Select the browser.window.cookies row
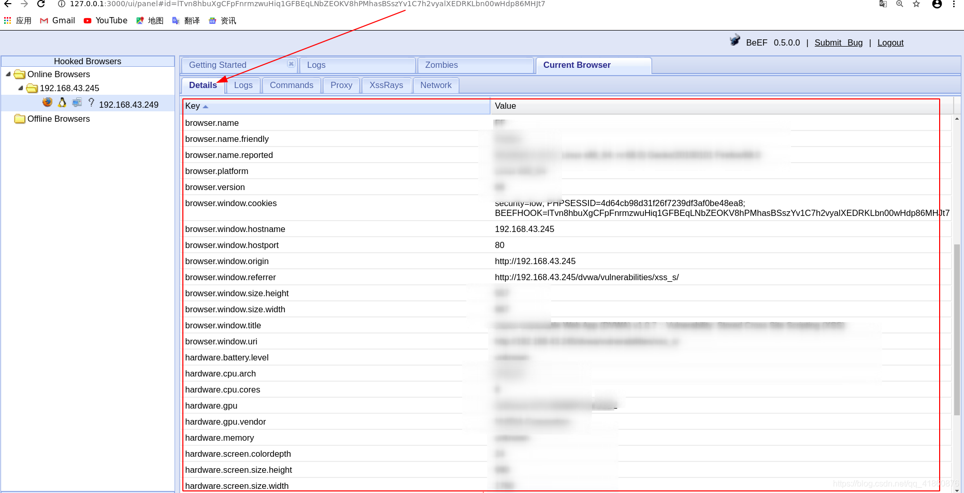The width and height of the screenshot is (964, 493). [567, 208]
